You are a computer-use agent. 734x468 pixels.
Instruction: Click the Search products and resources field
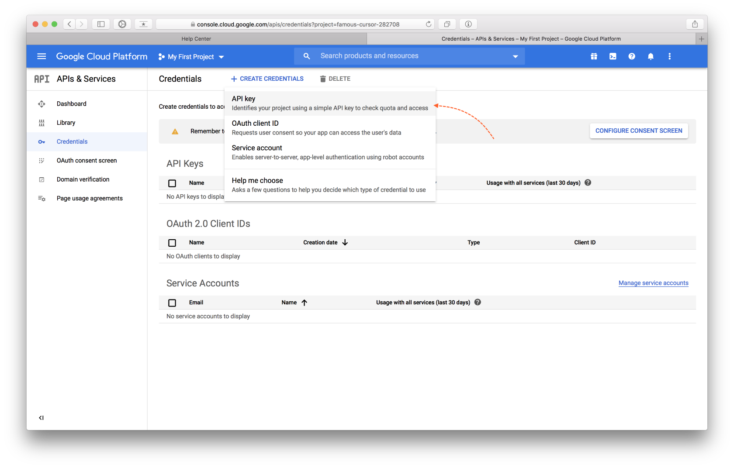coord(409,56)
